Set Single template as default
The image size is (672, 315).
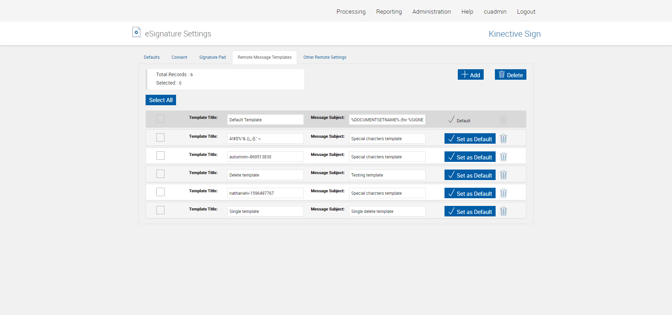coord(470,212)
